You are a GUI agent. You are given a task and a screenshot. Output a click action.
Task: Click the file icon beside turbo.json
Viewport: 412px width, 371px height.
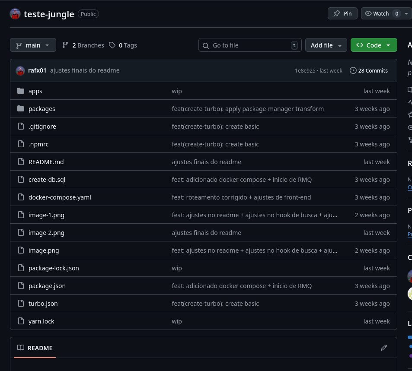[x=20, y=304]
